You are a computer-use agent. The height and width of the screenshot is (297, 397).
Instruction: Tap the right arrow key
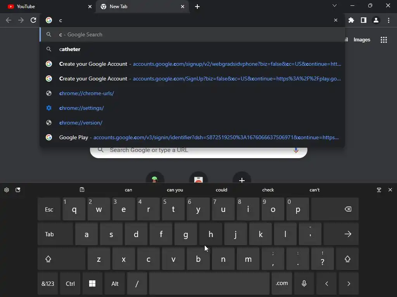[349, 283]
